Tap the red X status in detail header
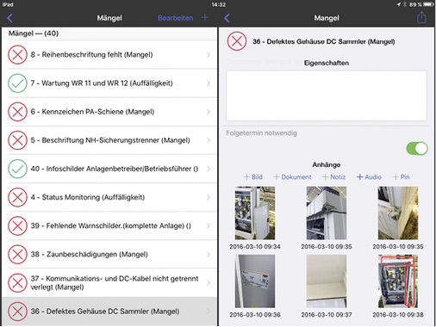Viewport: 436px width, 327px height. point(237,41)
